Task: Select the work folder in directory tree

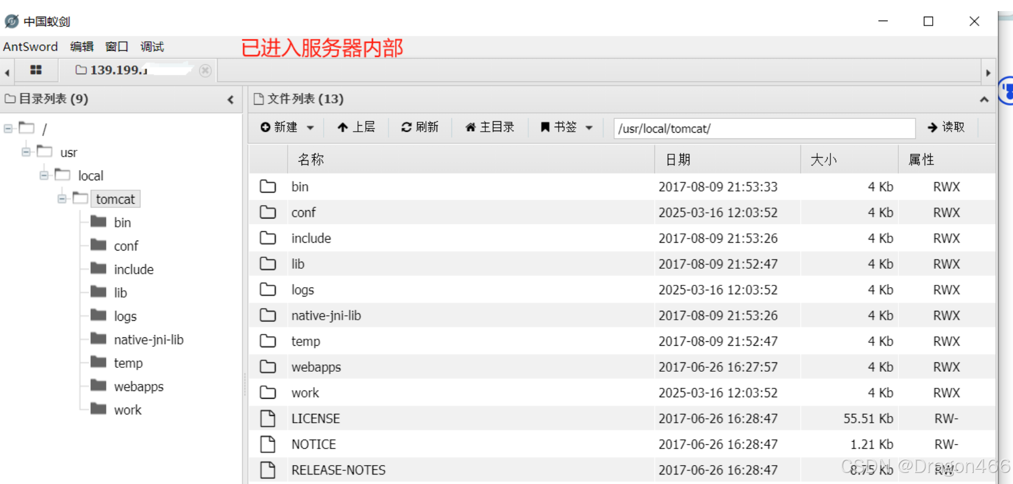Action: coord(128,410)
